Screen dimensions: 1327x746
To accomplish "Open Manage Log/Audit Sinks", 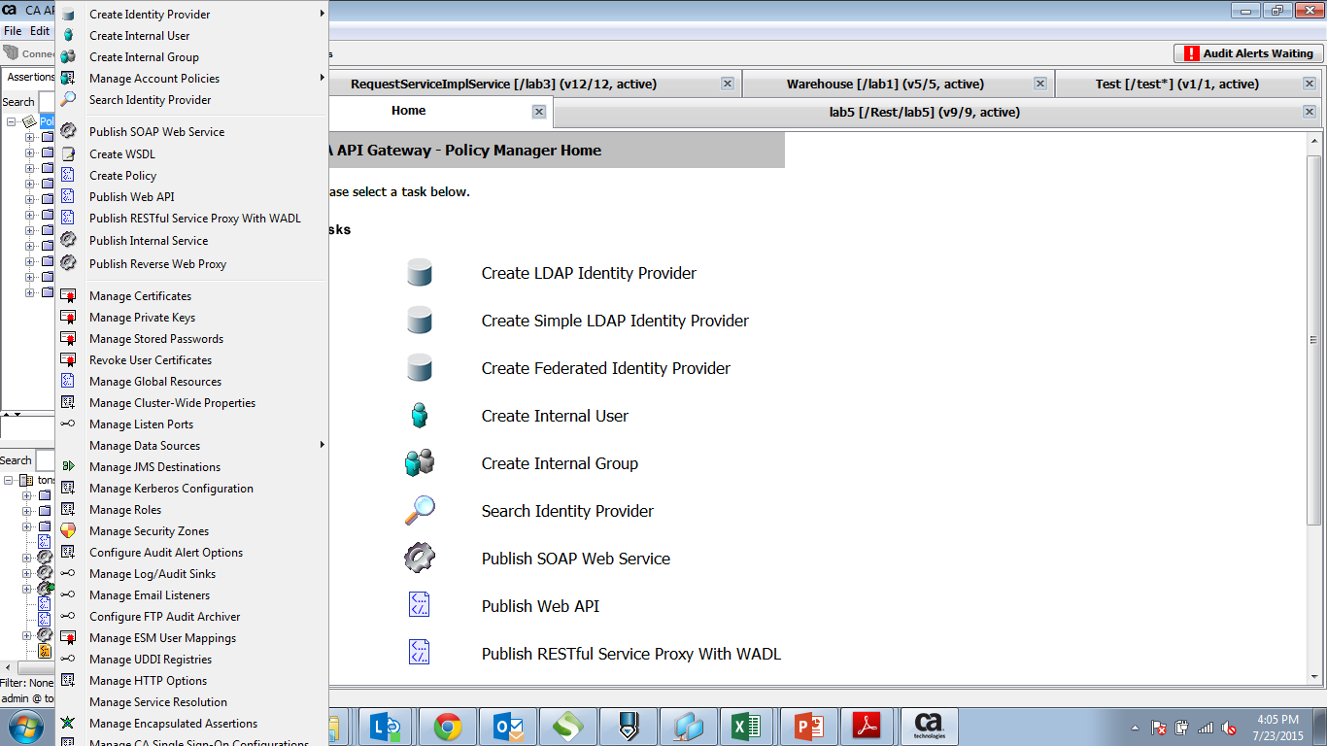I will click(x=192, y=574).
